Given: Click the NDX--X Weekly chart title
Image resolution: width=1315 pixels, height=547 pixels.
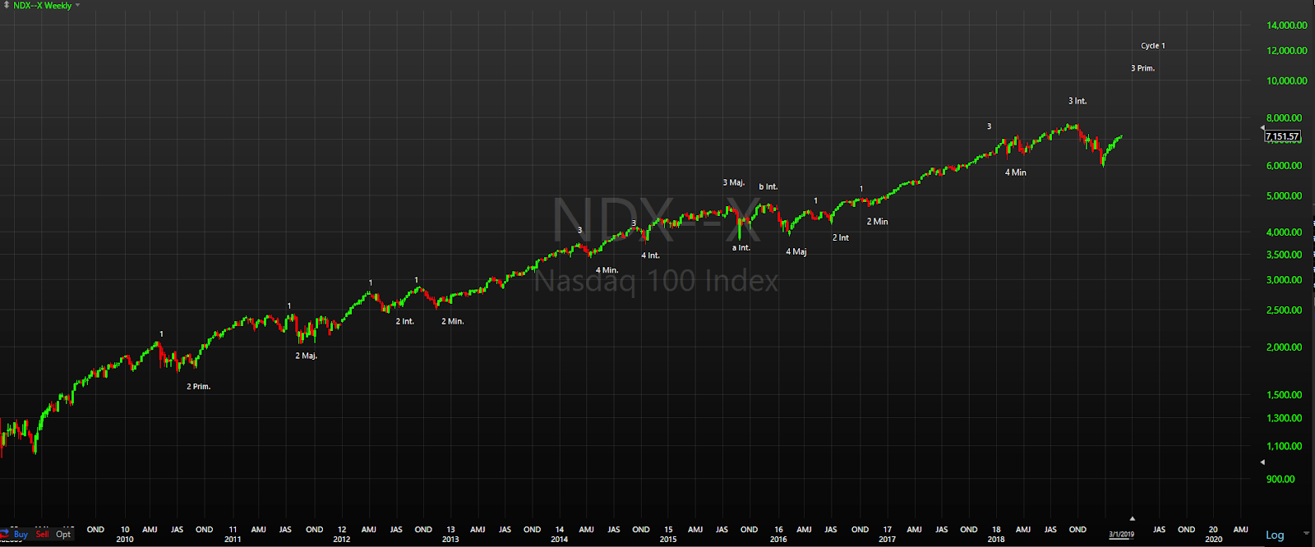Looking at the screenshot, I should coord(42,5).
